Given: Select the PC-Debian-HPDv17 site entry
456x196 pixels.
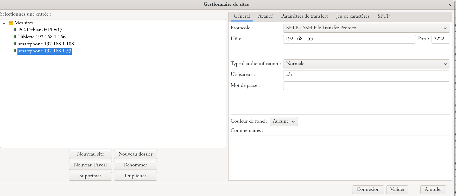Looking at the screenshot, I should (40, 30).
